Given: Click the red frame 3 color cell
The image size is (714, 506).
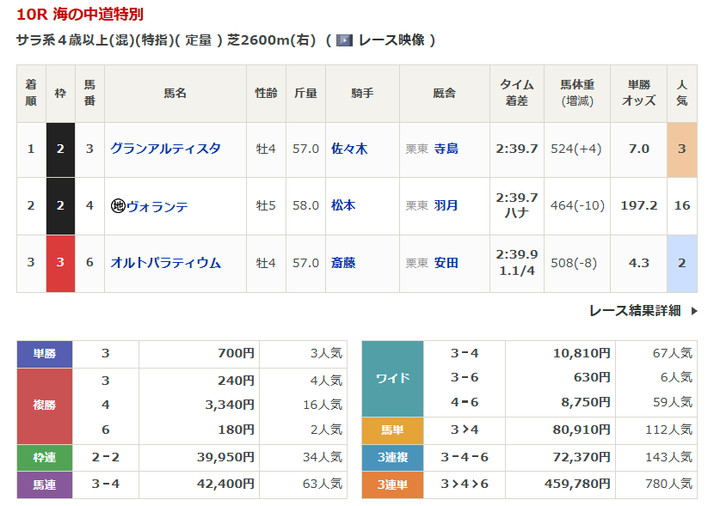Looking at the screenshot, I should [60, 263].
